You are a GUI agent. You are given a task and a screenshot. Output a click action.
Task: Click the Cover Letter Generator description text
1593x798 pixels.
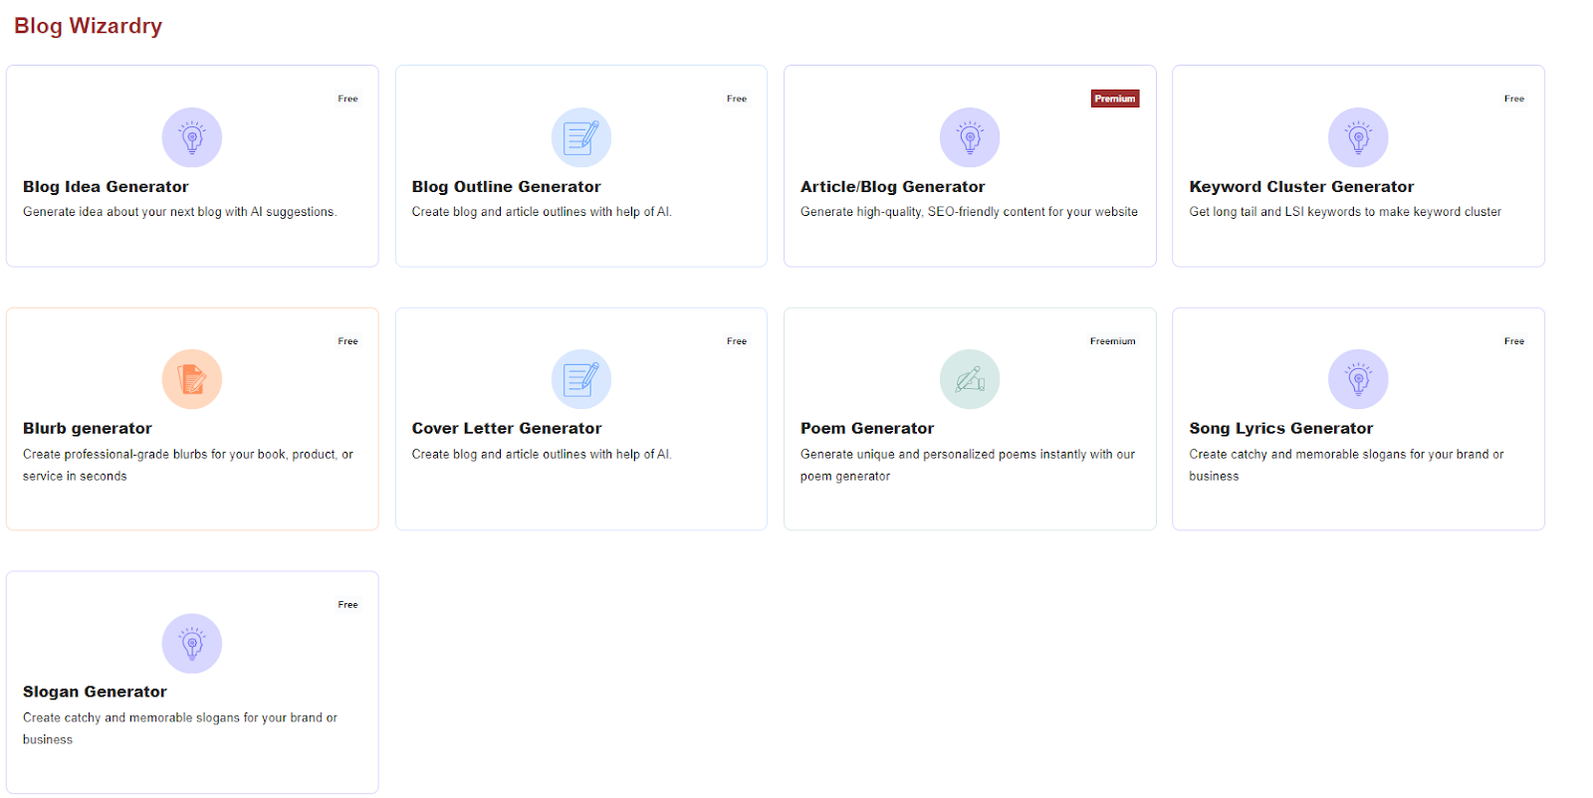542,455
